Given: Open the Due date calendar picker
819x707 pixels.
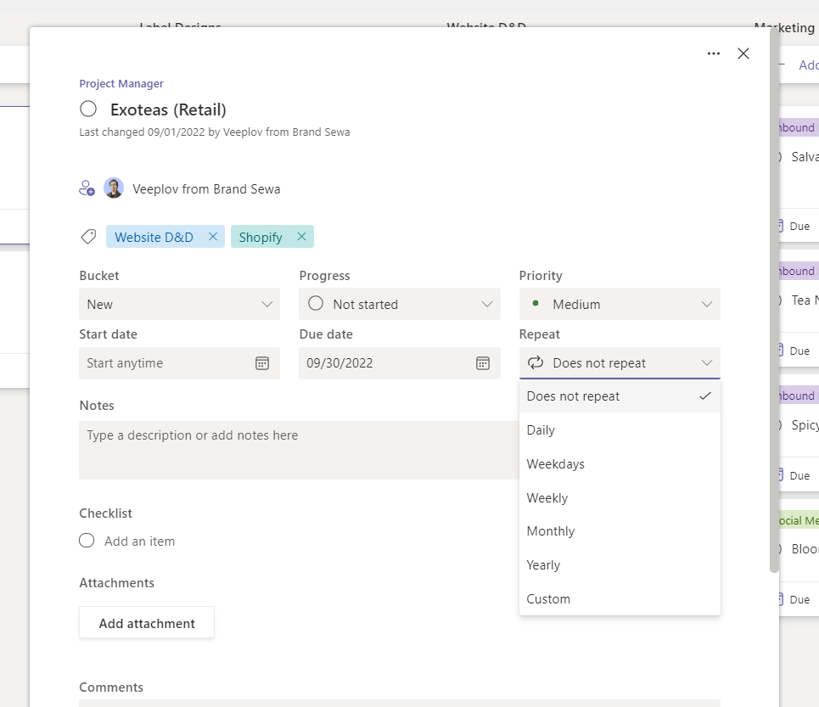Looking at the screenshot, I should (482, 363).
